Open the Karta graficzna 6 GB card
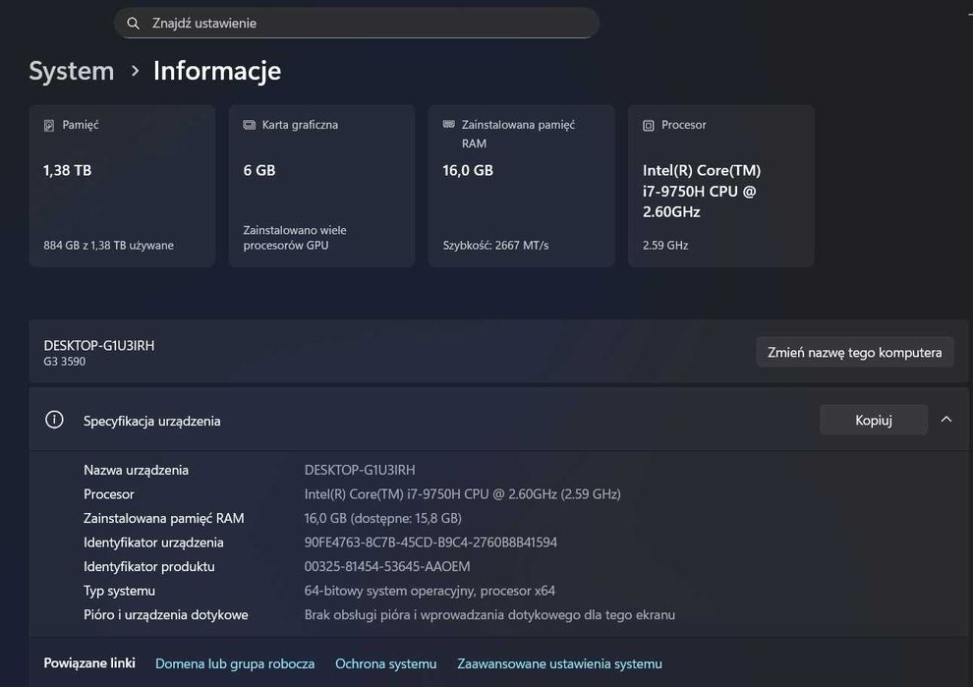The width and height of the screenshot is (973, 687). pyautogui.click(x=322, y=186)
